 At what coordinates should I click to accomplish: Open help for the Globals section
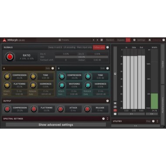[x=107, y=47]
